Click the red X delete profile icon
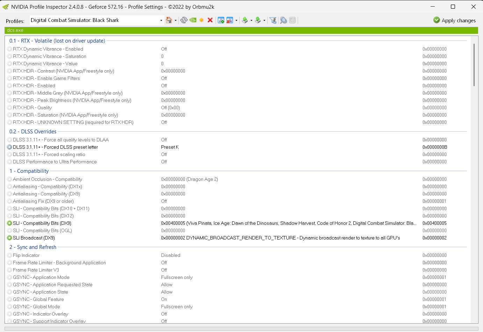This screenshot has height=332, width=483. click(x=210, y=20)
